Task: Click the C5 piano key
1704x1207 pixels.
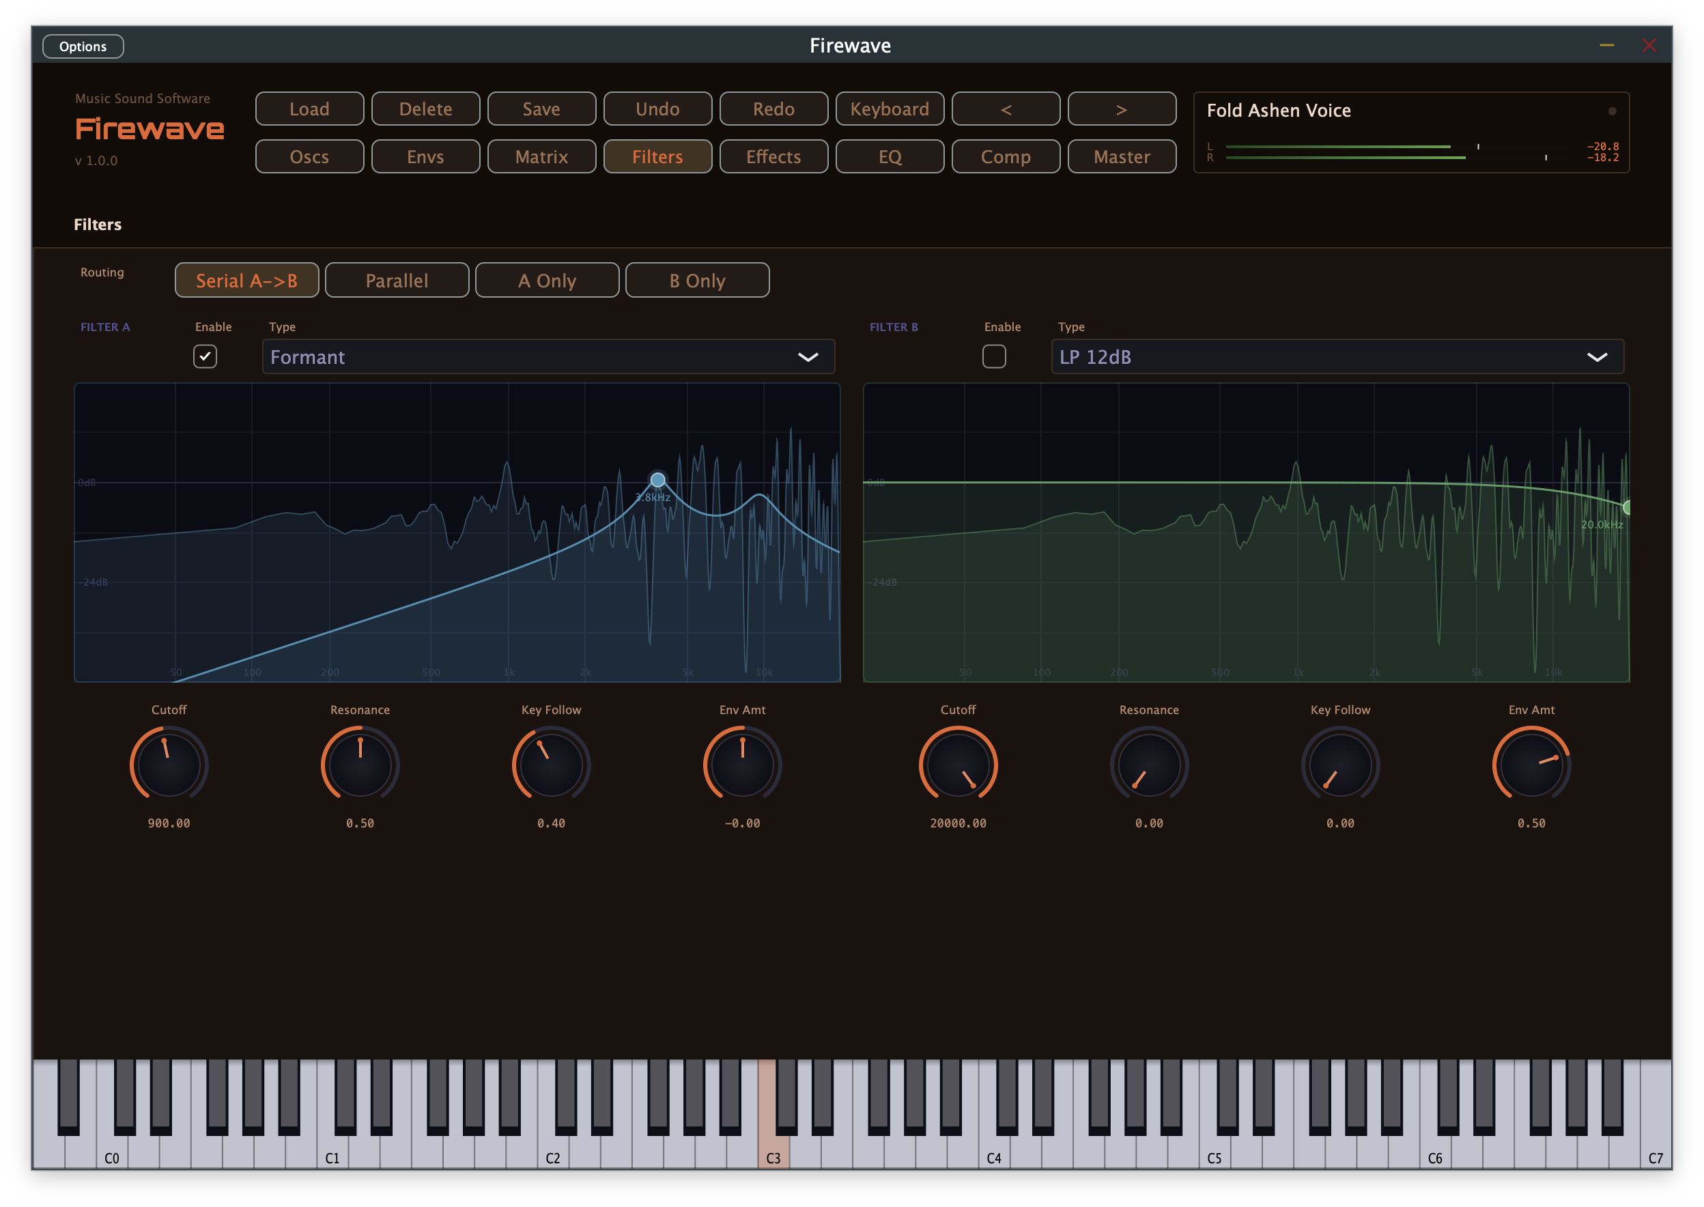Action: coord(1215,1150)
